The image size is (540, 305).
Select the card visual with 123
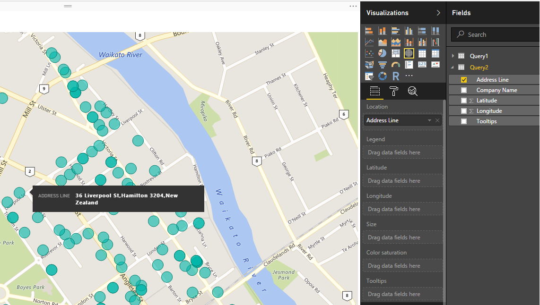pyautogui.click(x=422, y=64)
